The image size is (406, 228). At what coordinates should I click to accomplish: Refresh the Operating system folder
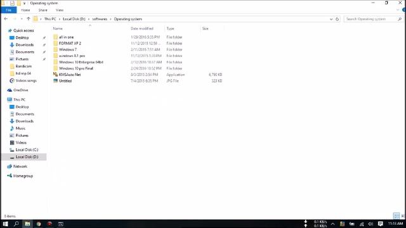(337, 19)
